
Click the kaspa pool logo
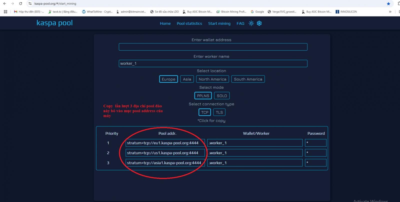point(54,23)
